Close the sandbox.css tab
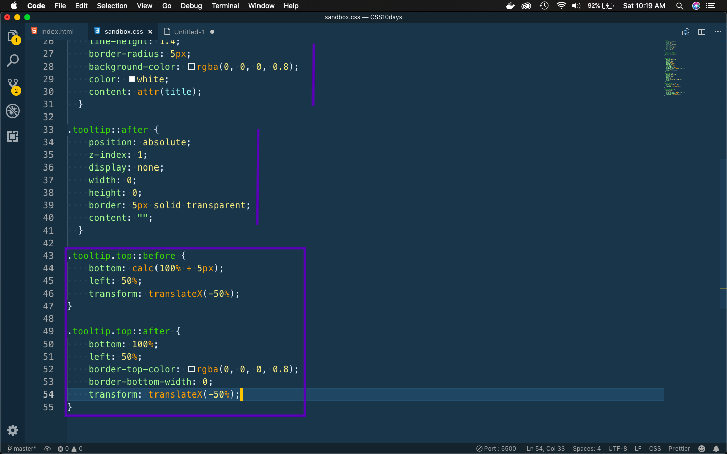The image size is (727, 454). [150, 32]
